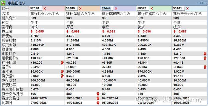Viewport: 208px width, 106px height.
Task: Click call price value 4.800
Action: tap(35, 49)
